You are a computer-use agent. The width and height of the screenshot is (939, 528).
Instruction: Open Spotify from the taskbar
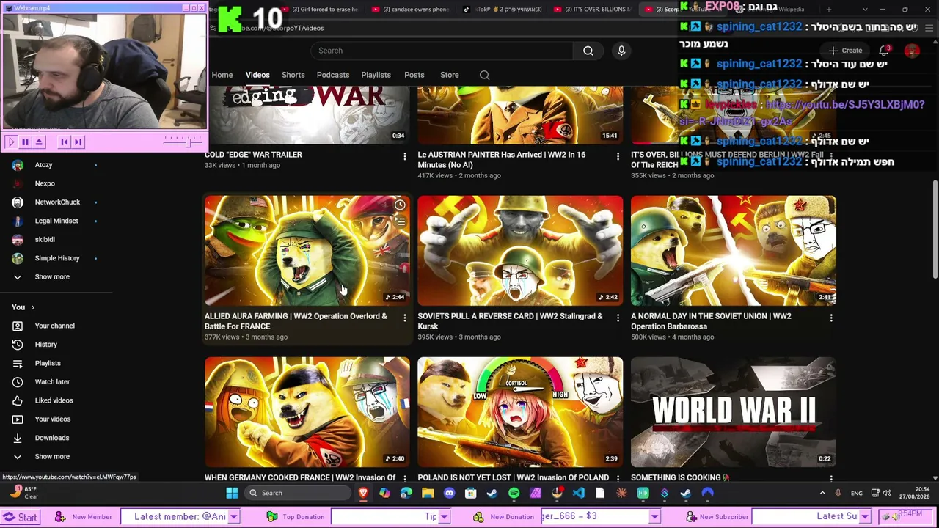[514, 493]
